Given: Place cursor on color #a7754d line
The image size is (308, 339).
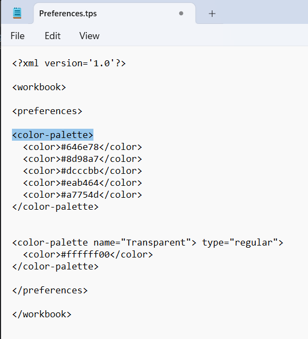Looking at the screenshot, I should click(x=83, y=195).
